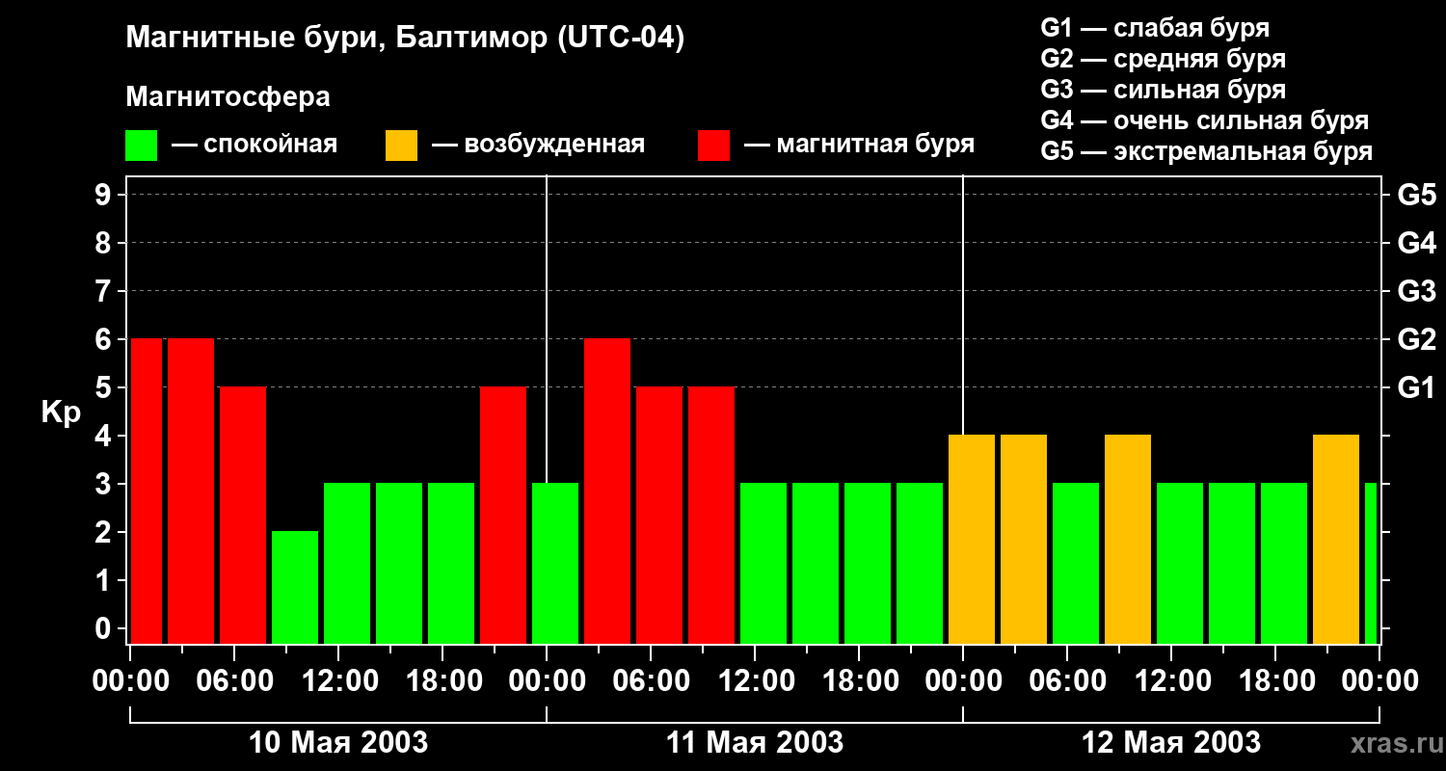Click the orange 'возбужденная' legend swatch

[x=401, y=146]
